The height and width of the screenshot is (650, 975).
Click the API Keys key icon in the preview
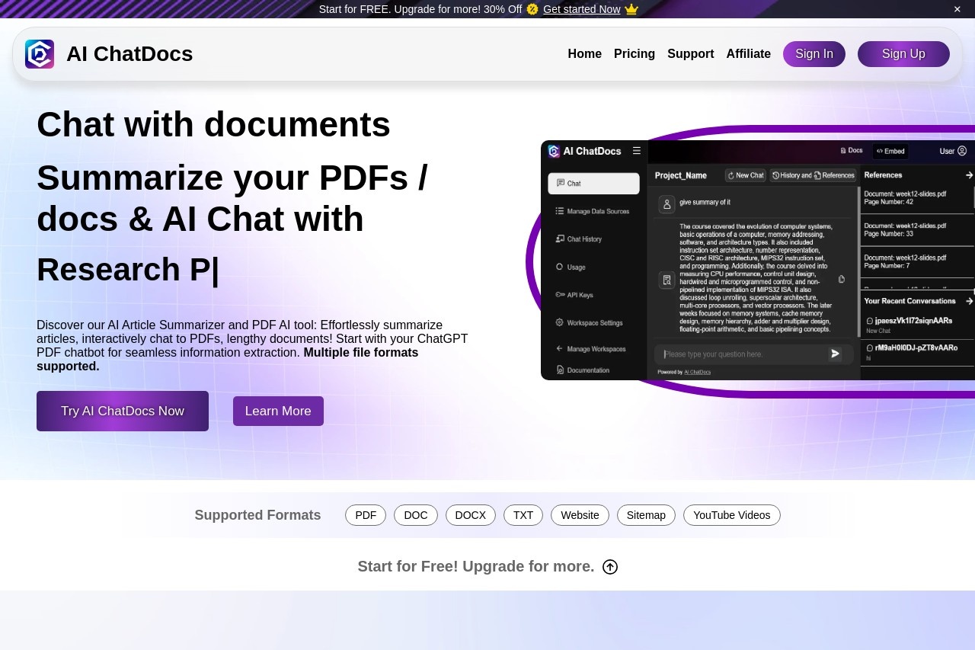[x=560, y=295]
